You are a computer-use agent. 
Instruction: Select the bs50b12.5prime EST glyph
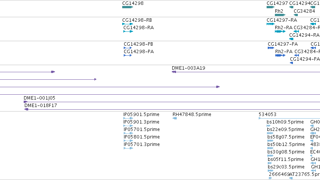point(270,148)
